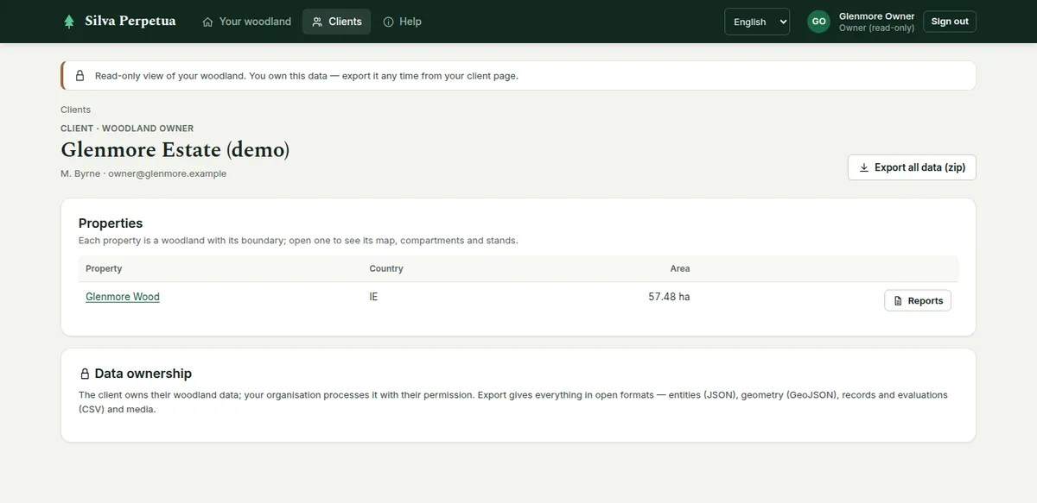1037x503 pixels.
Task: Click the CLIENT · WOODLAND OWNER label
Action: tap(127, 129)
